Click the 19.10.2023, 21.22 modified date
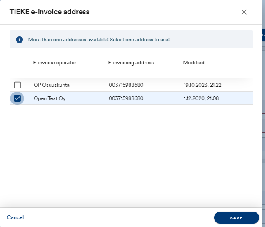Viewport: 265px width, 227px height. coord(202,85)
